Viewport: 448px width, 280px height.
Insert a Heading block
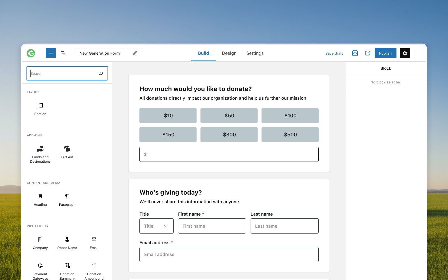point(40,200)
